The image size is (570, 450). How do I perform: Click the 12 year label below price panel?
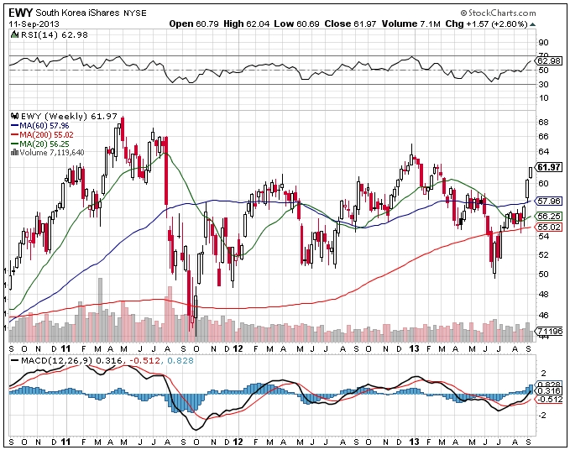click(x=238, y=349)
